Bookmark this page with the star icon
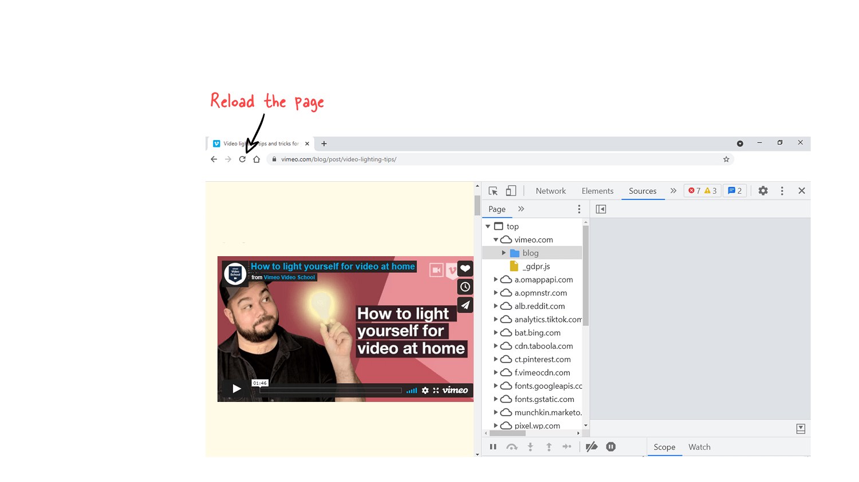Image resolution: width=859 pixels, height=482 pixels. 726,160
